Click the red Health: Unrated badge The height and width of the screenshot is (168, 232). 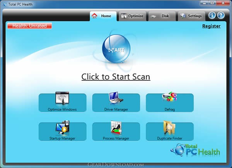(30, 26)
